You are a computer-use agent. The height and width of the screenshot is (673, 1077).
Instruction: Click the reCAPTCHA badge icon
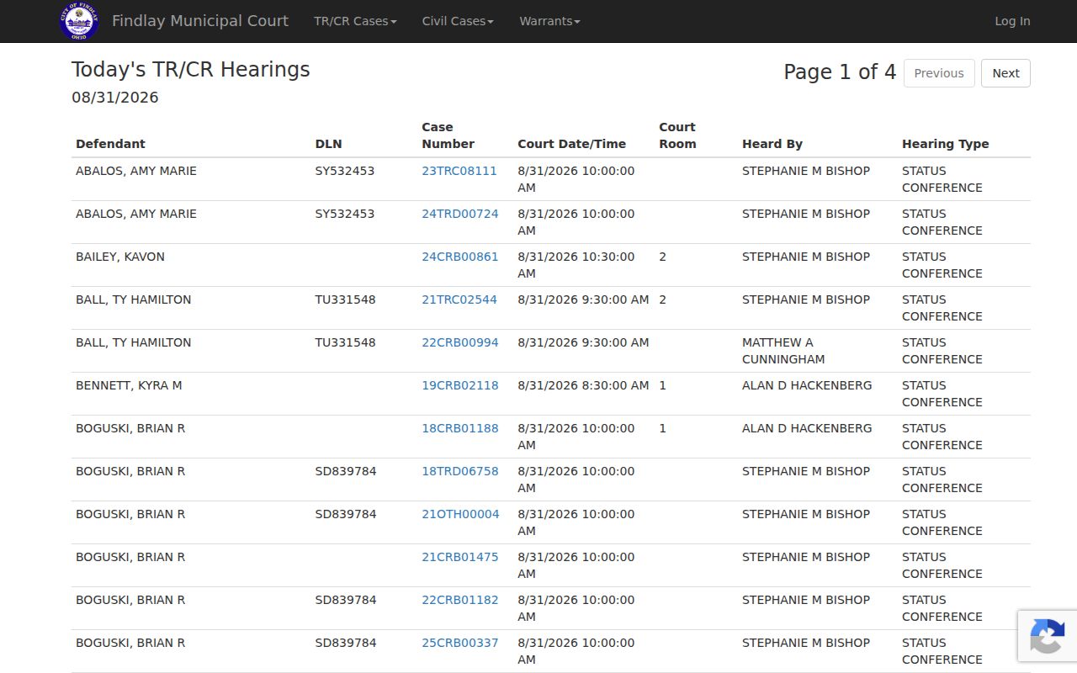point(1047,636)
